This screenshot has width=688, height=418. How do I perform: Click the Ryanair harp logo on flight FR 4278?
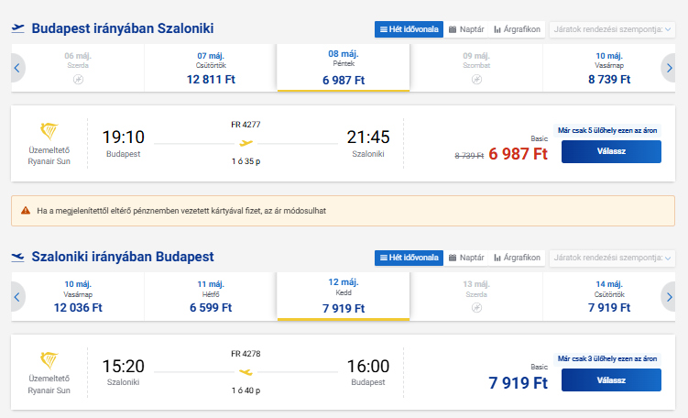click(49, 361)
